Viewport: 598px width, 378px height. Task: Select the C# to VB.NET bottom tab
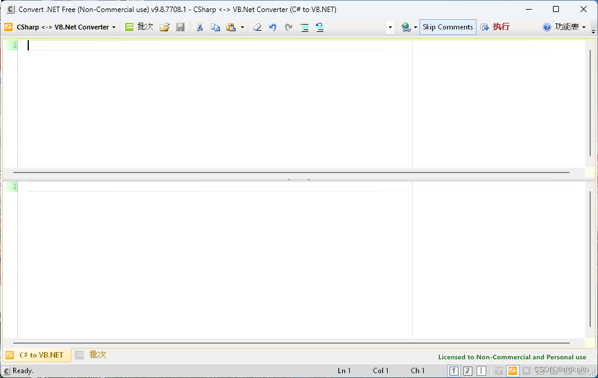tap(37, 355)
